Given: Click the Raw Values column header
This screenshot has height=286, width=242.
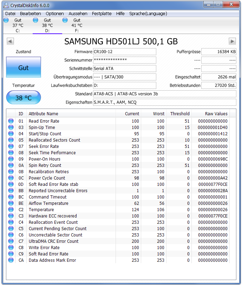Looking at the screenshot, I should tap(211, 114).
